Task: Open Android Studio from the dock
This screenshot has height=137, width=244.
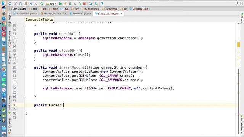Action: 3,110
